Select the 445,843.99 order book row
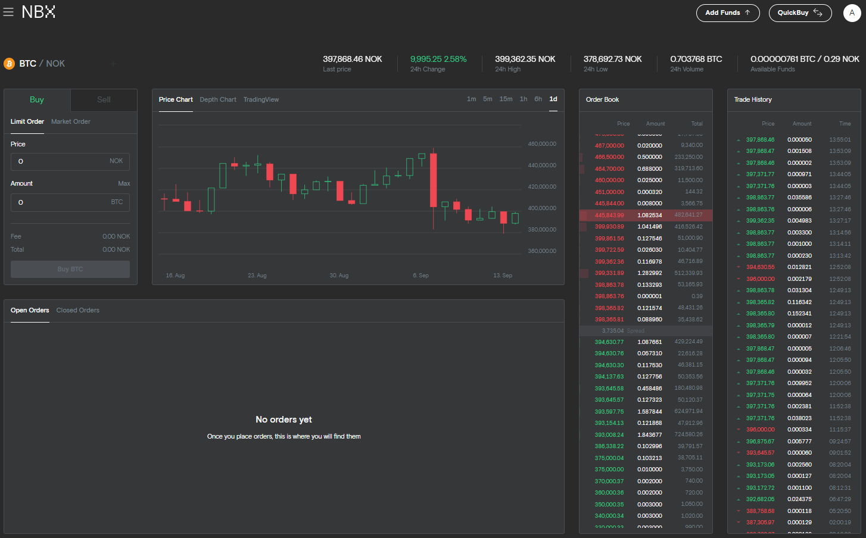This screenshot has height=538, width=866. [646, 215]
